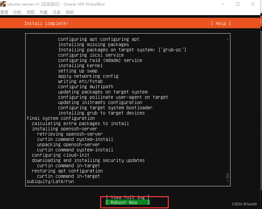
Task: Click the line 'configuring iscsi service'
Action: [x=91, y=55]
